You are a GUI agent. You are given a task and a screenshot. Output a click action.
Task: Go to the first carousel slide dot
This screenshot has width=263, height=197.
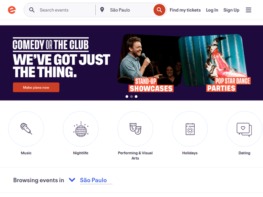[127, 97]
